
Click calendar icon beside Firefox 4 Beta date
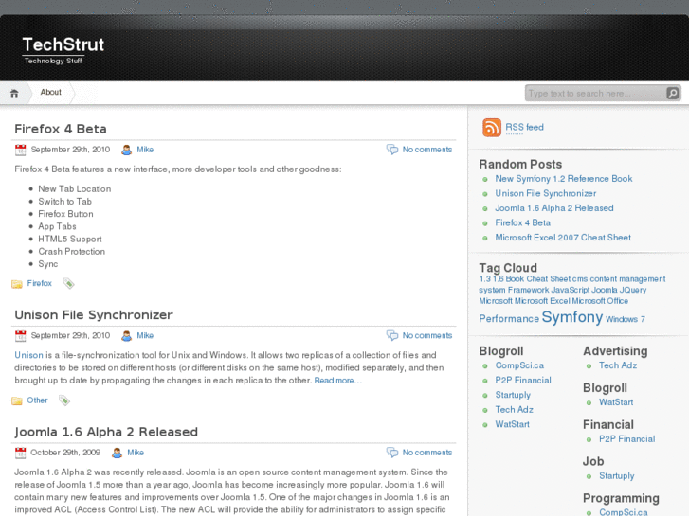[x=21, y=150]
